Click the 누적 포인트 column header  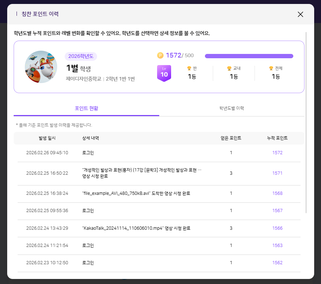tap(277, 138)
